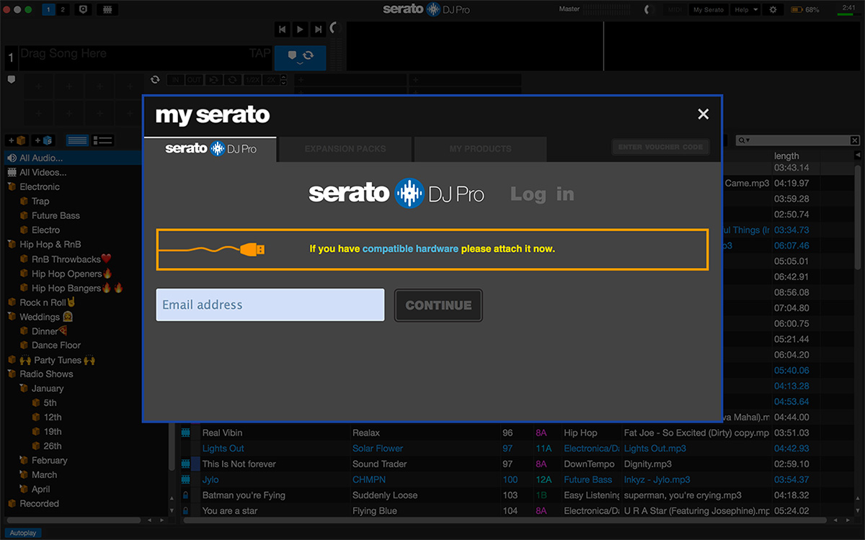
Task: Add a new smart crate
Action: (x=43, y=140)
